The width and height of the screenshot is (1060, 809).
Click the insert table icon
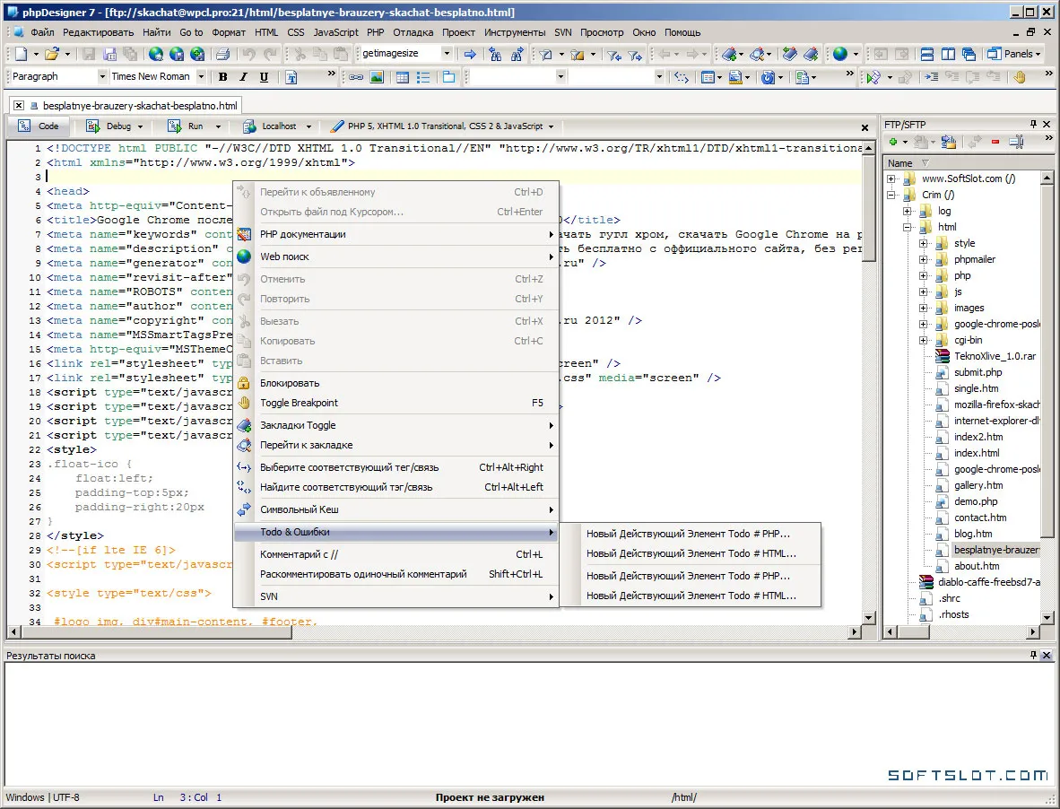(x=403, y=77)
